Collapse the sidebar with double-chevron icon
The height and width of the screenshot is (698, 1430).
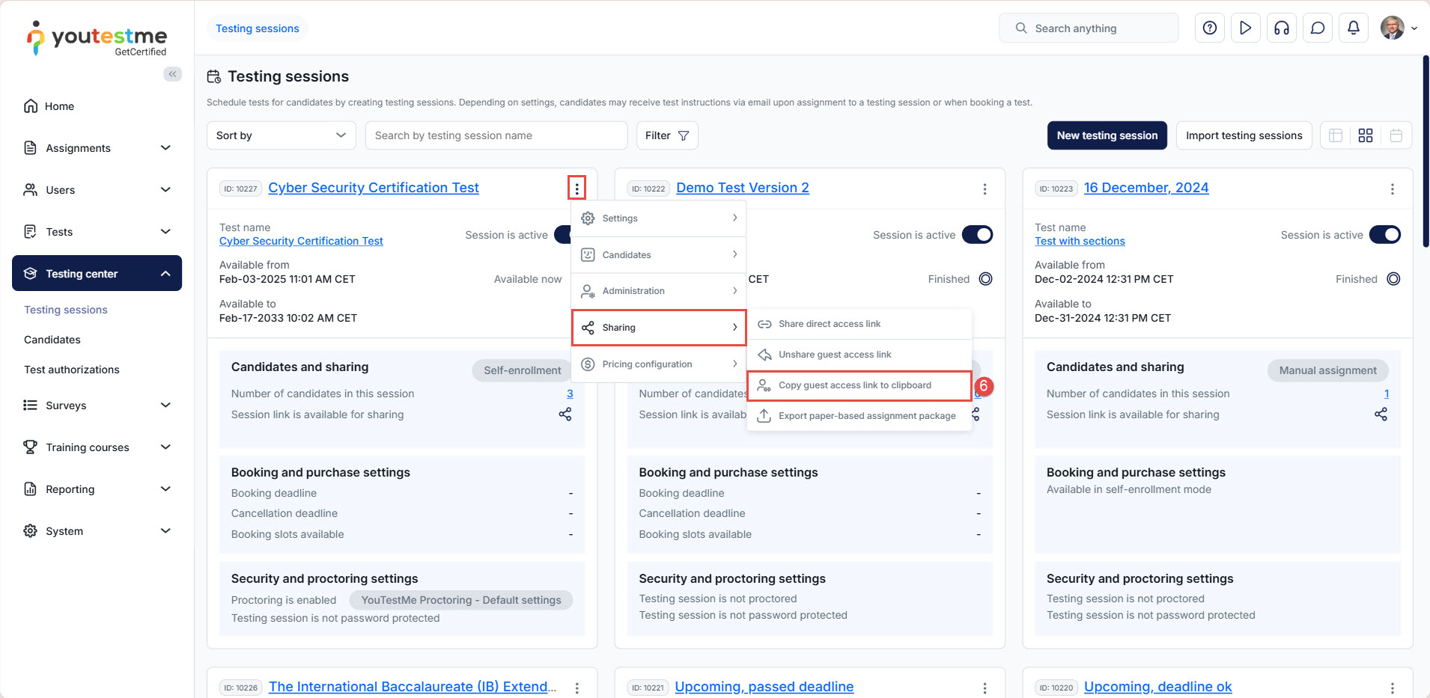tap(172, 74)
